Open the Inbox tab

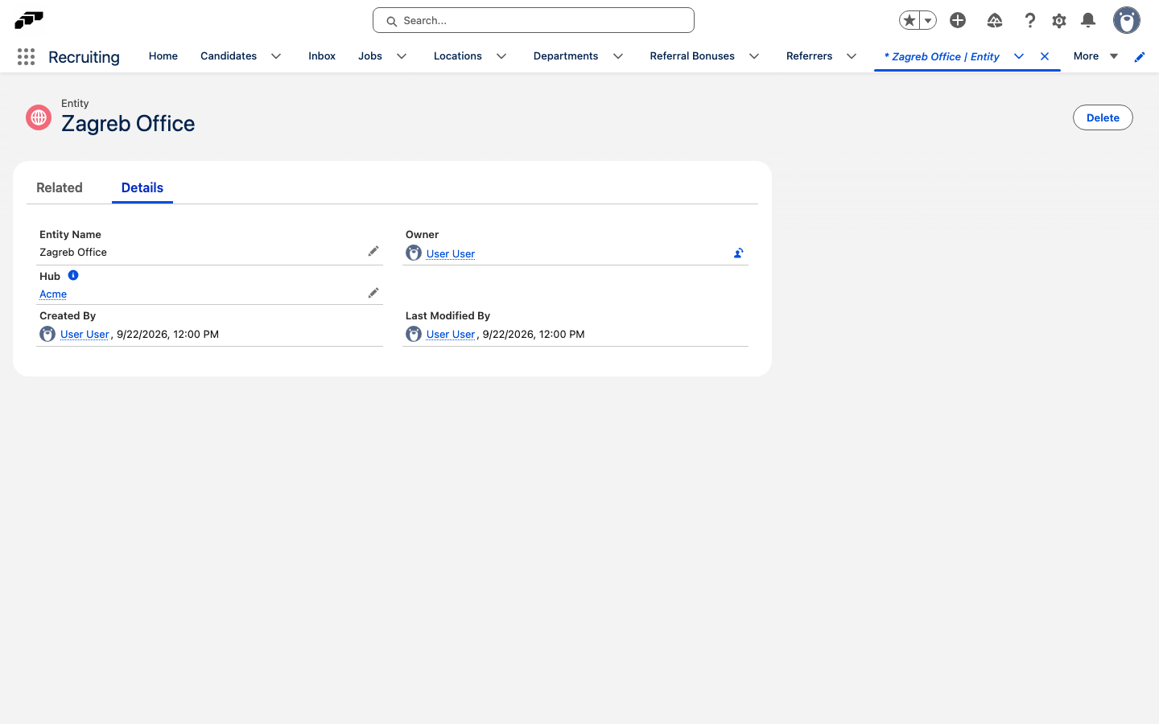coord(322,56)
